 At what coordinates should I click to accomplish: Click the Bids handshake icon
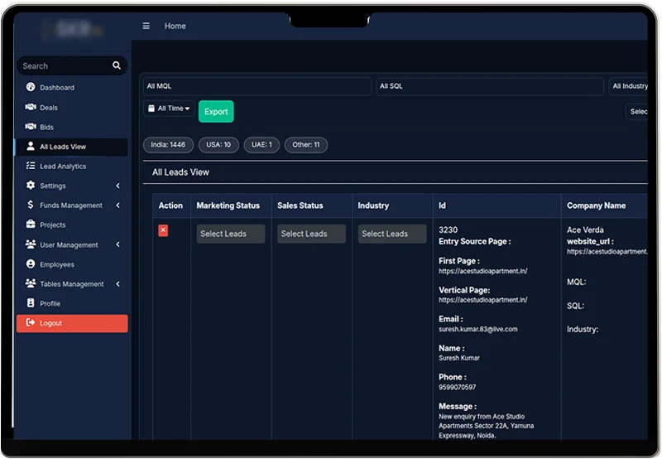[31, 127]
